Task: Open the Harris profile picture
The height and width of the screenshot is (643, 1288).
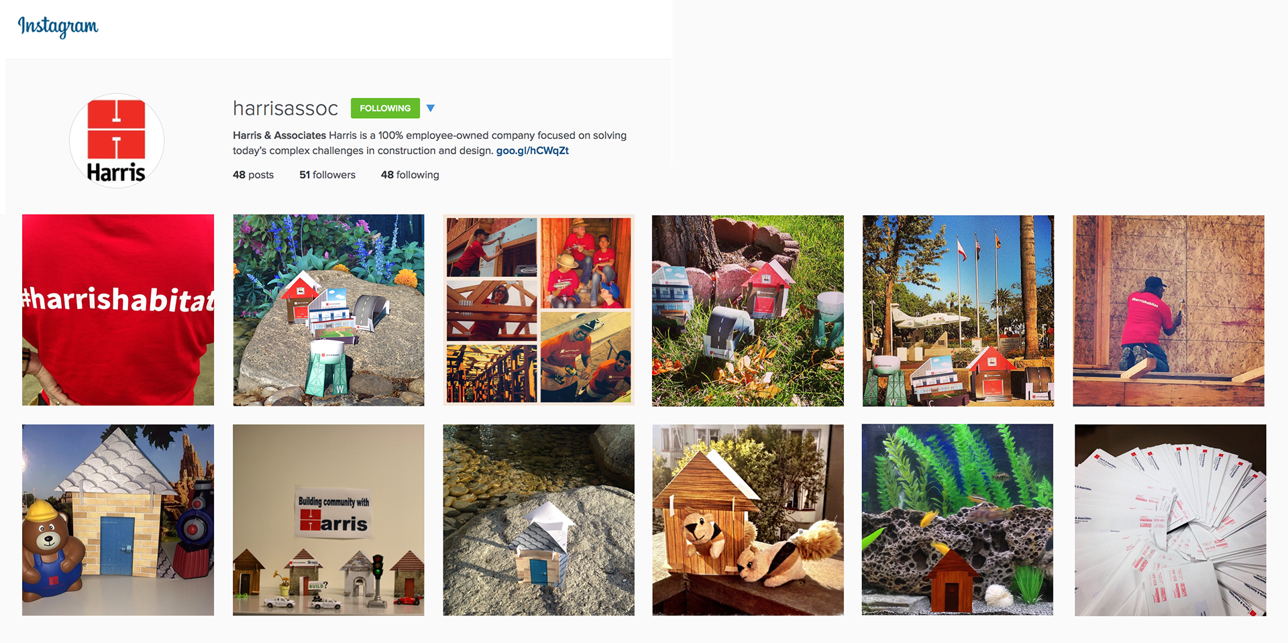Action: click(117, 141)
